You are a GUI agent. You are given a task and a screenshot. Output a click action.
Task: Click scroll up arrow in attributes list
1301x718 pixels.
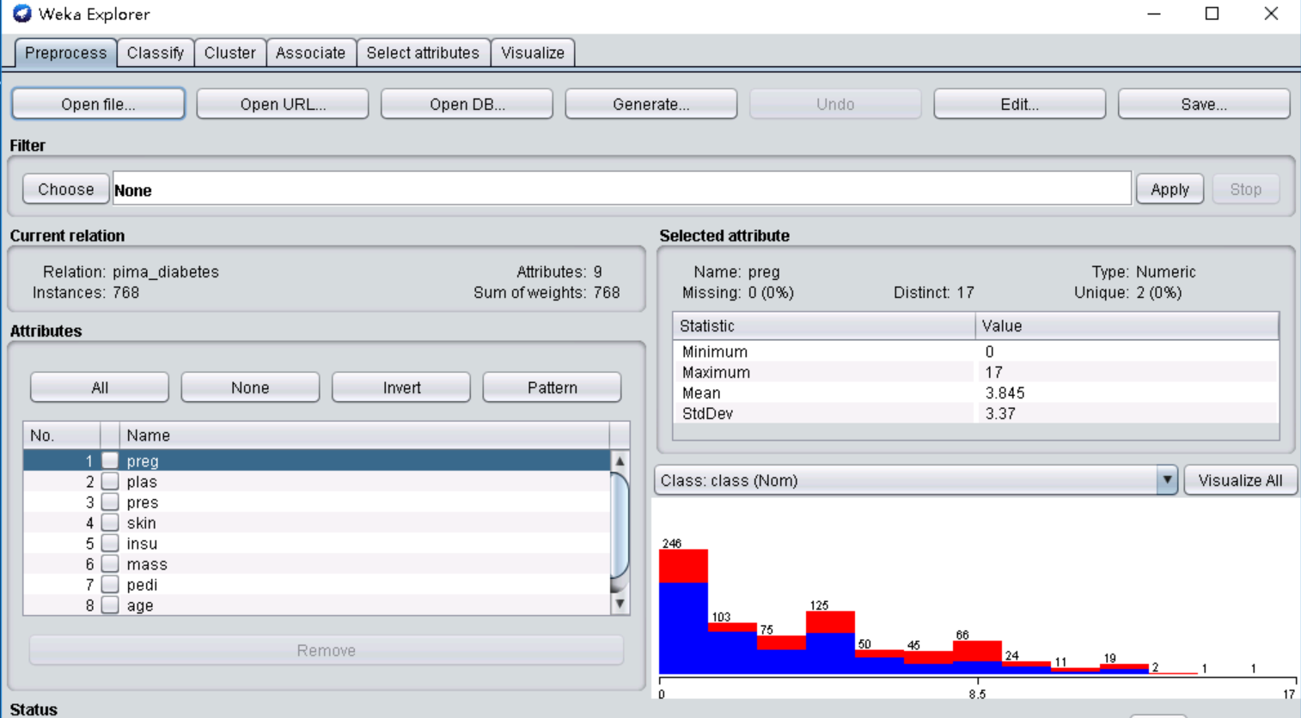point(620,461)
